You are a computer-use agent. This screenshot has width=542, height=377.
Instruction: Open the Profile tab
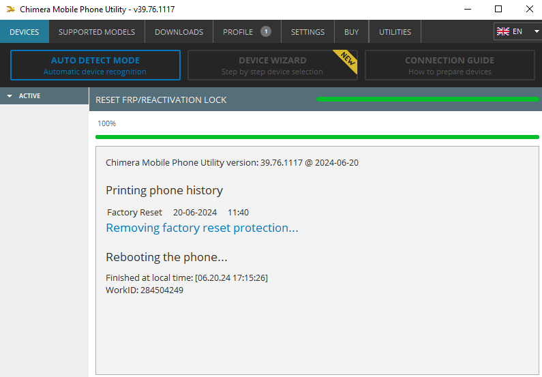click(x=238, y=32)
